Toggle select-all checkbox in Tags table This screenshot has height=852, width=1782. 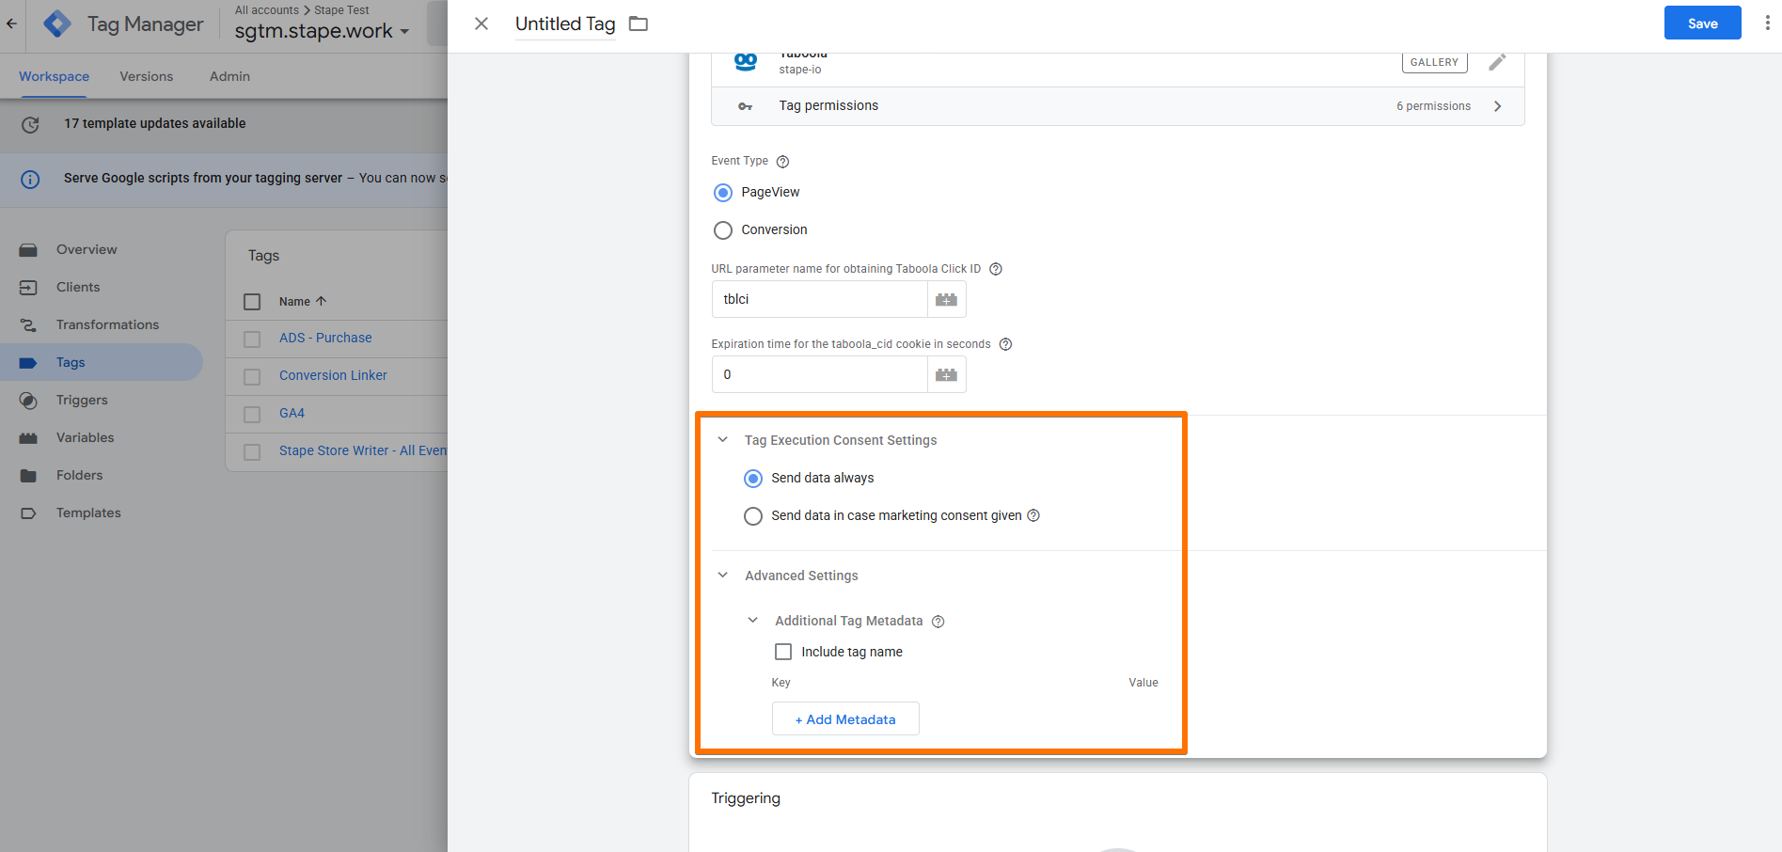pos(252,302)
